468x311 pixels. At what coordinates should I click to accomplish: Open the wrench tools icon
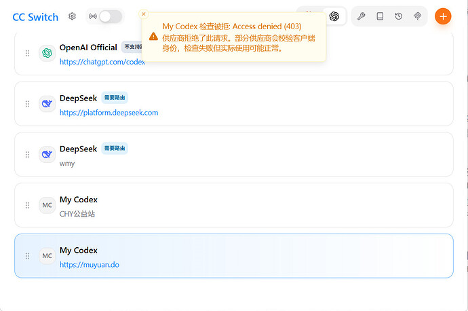(361, 16)
